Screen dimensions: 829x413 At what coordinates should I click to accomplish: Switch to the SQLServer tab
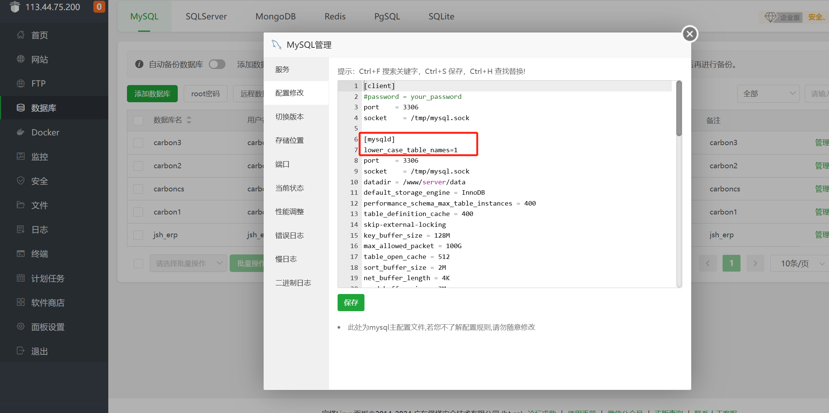click(x=206, y=16)
